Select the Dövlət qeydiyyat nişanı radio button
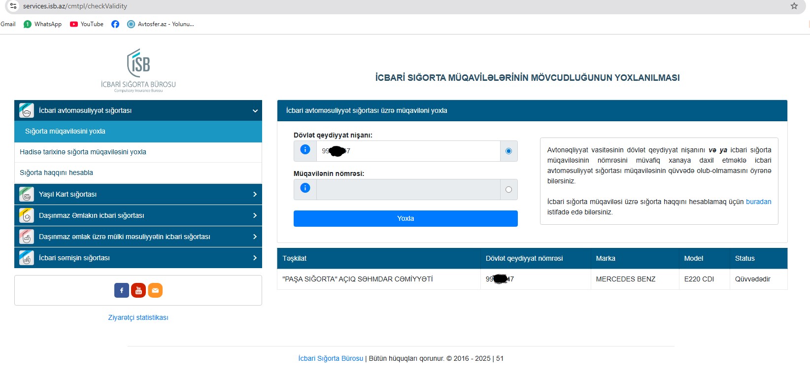 [508, 151]
